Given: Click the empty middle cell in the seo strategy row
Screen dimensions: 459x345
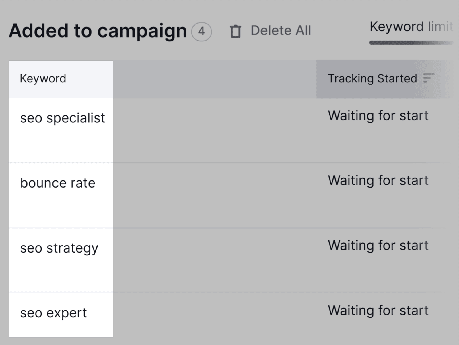Looking at the screenshot, I should pyautogui.click(x=215, y=260).
